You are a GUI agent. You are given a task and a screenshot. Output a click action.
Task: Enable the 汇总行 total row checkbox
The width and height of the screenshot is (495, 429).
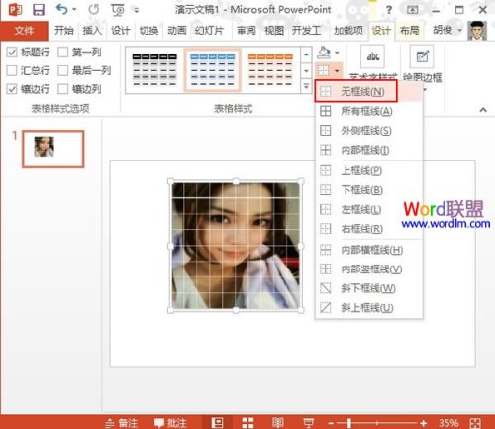[12, 70]
